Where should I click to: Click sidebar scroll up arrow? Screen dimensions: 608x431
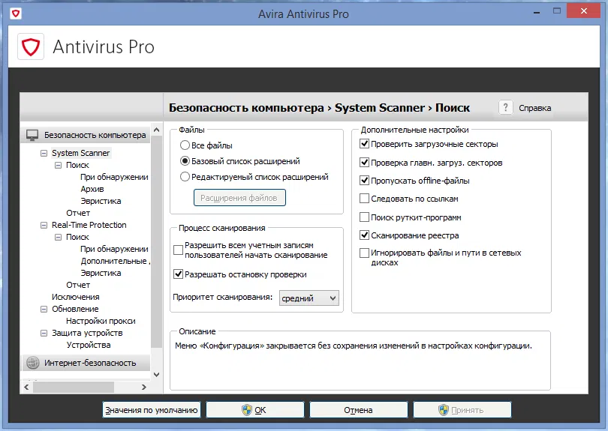[x=156, y=130]
